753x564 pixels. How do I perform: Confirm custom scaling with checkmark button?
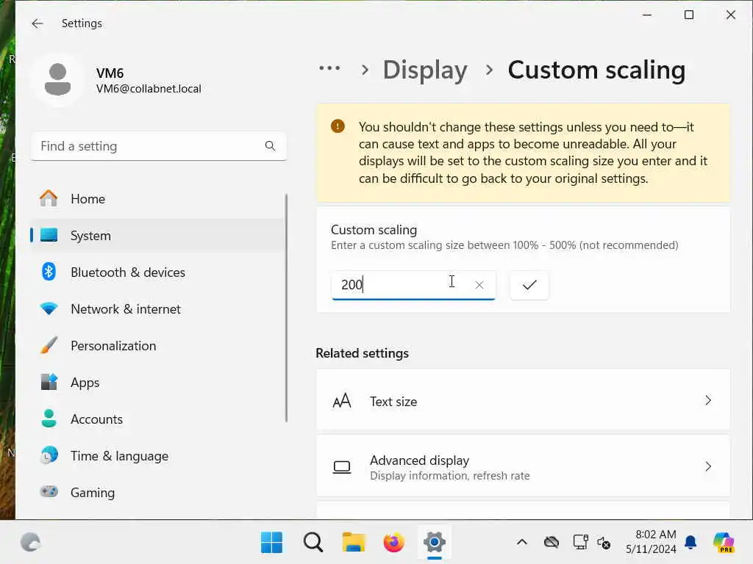coord(529,285)
